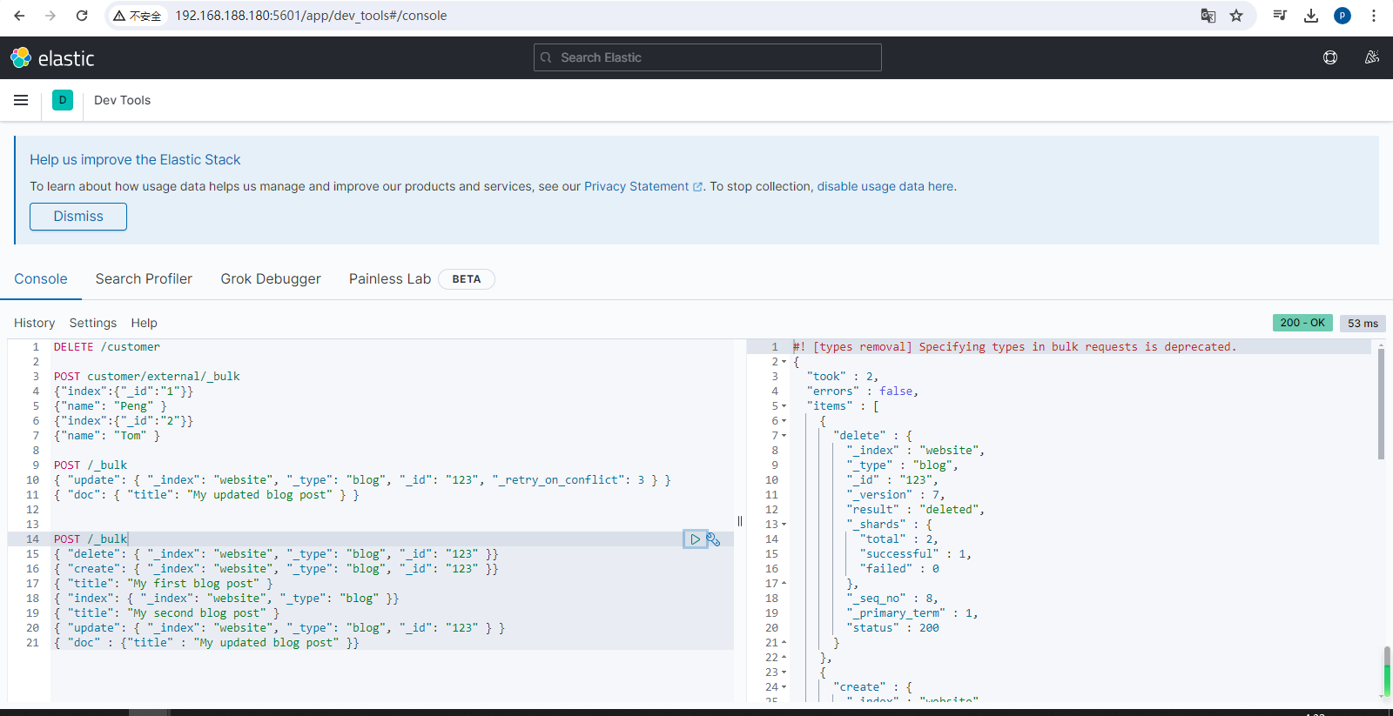Collapse the create object fold on line 24

point(784,687)
